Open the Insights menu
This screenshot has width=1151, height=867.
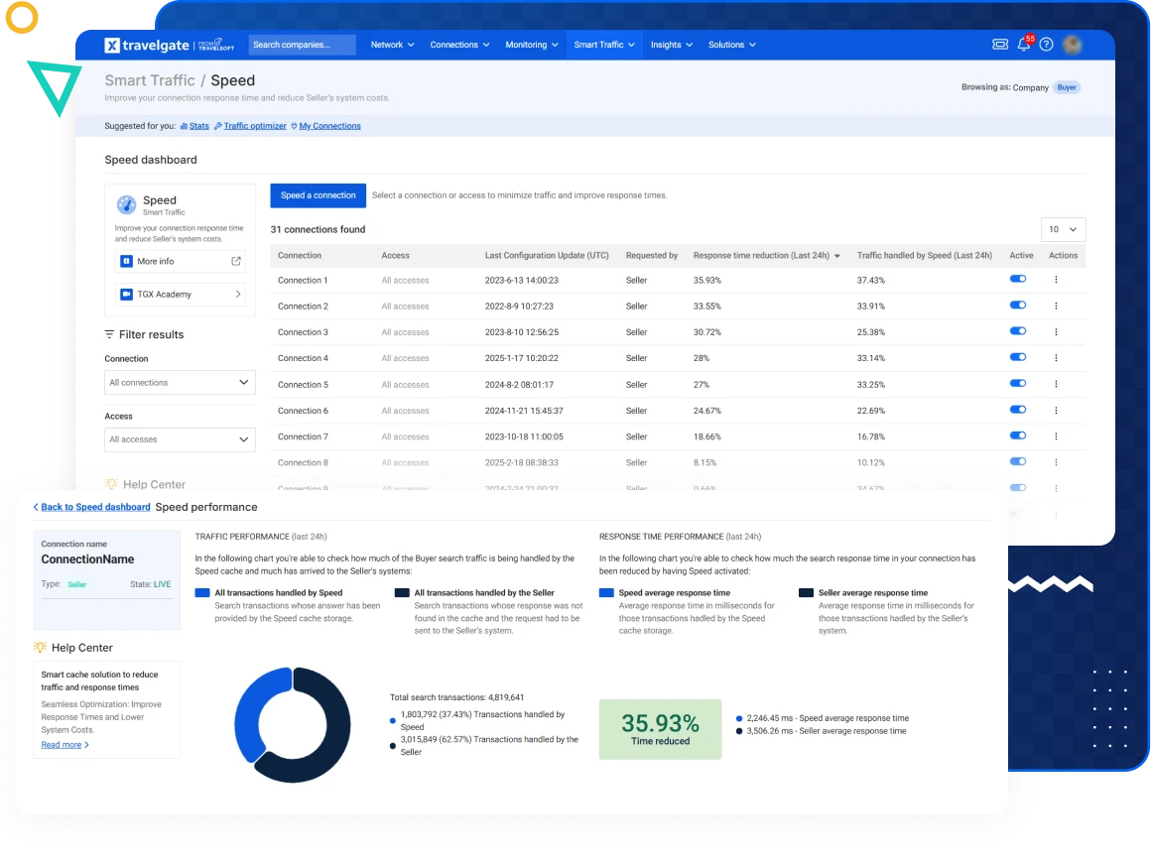point(671,45)
